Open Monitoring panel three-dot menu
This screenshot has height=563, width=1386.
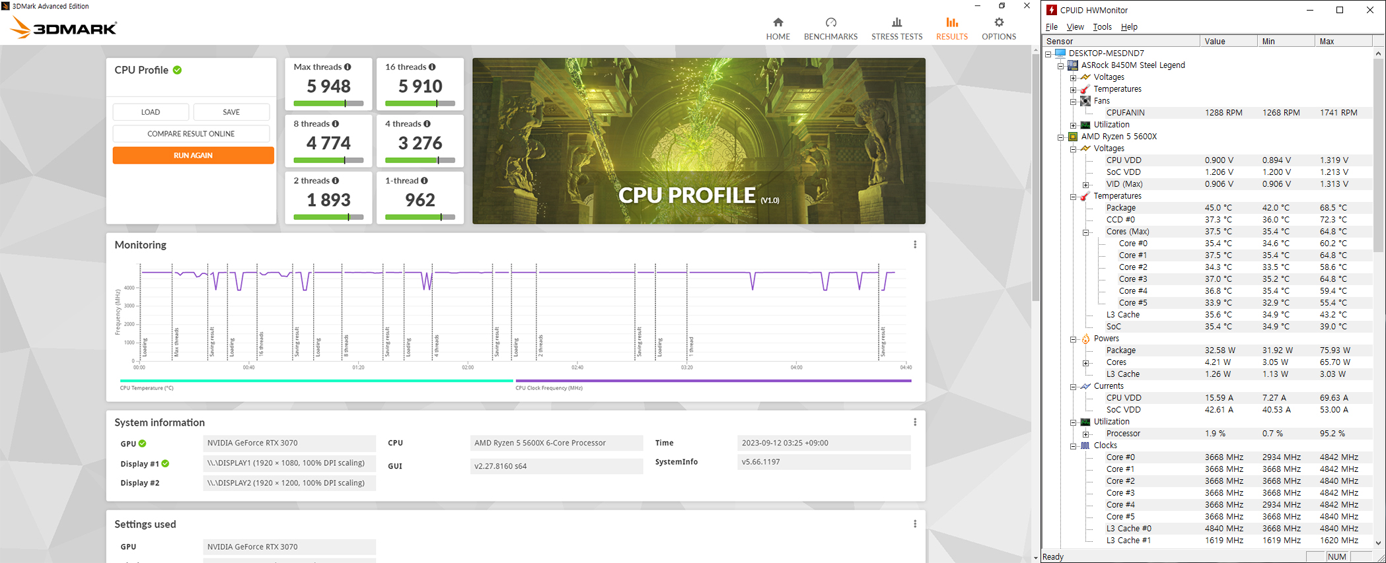915,245
